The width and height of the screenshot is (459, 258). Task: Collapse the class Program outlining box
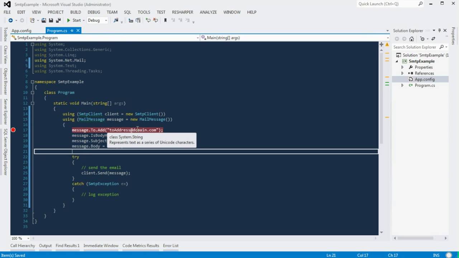32,92
